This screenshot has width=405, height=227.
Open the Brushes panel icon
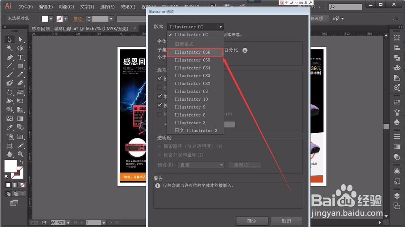click(x=397, y=112)
